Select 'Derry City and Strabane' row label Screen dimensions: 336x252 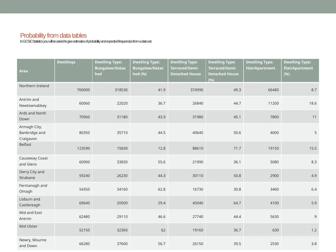32,175
